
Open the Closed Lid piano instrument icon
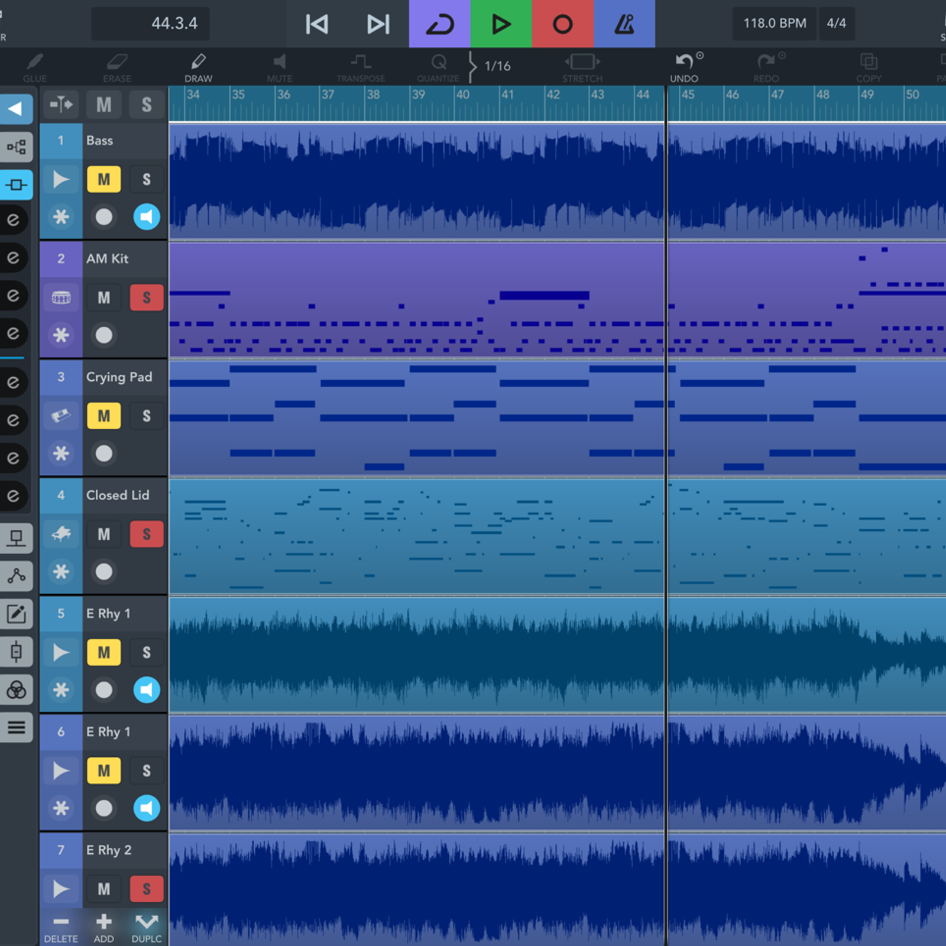click(x=61, y=534)
